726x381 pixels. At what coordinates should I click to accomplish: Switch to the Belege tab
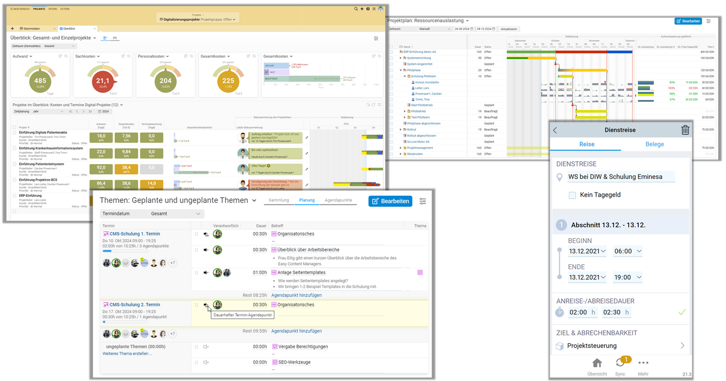[x=654, y=144]
